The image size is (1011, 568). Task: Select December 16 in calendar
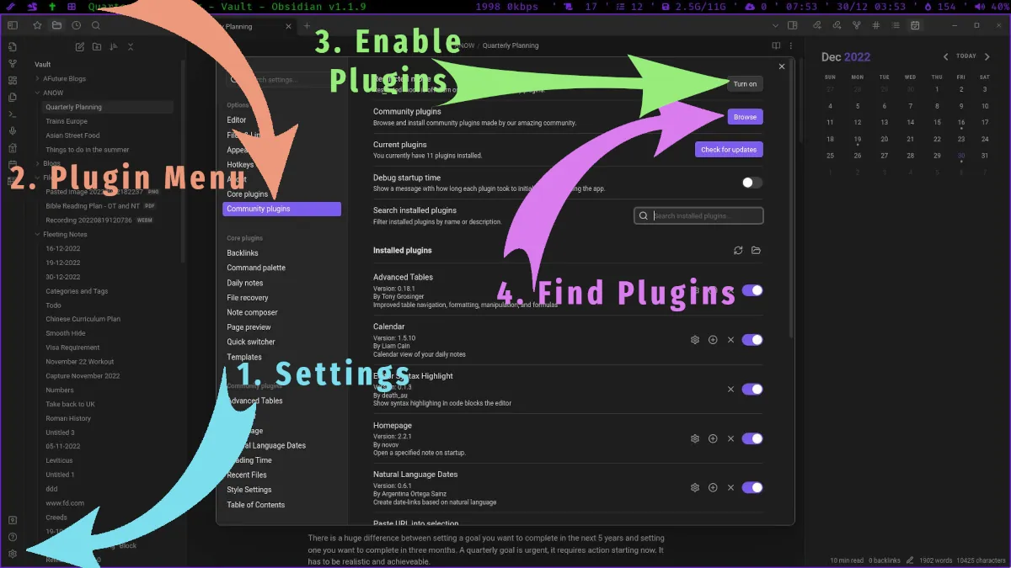coord(961,123)
